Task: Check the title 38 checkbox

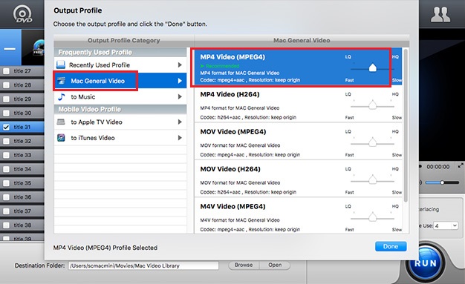Action: [6, 225]
